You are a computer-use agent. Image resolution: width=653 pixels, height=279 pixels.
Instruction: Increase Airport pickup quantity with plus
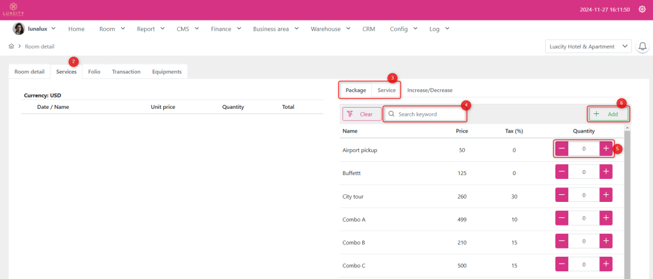coord(606,148)
